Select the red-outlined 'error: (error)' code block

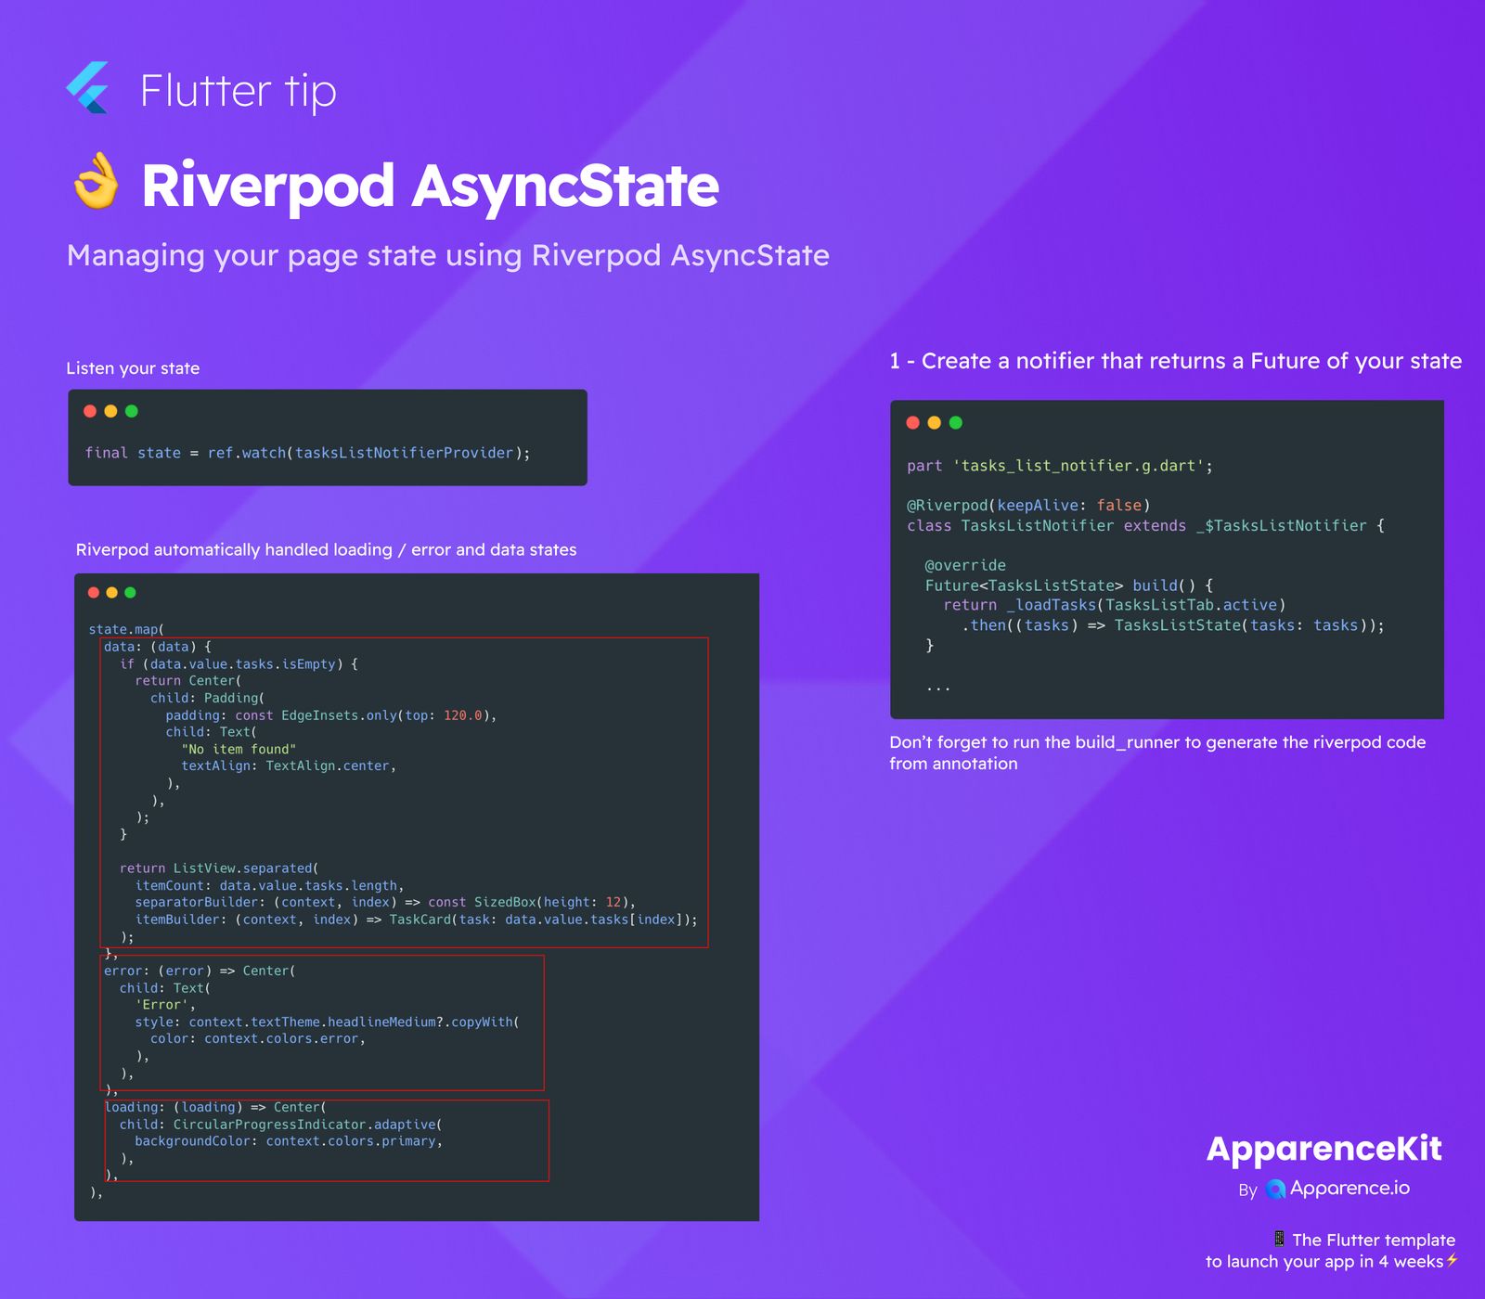322,1022
